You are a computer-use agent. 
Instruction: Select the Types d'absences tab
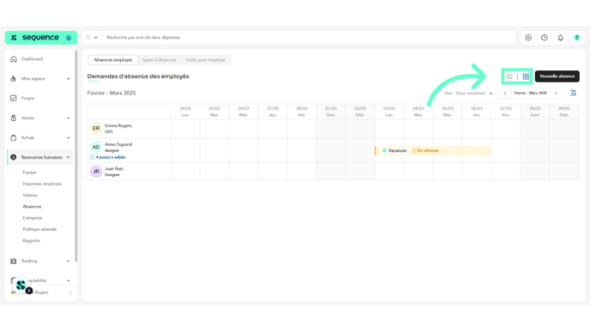click(159, 60)
